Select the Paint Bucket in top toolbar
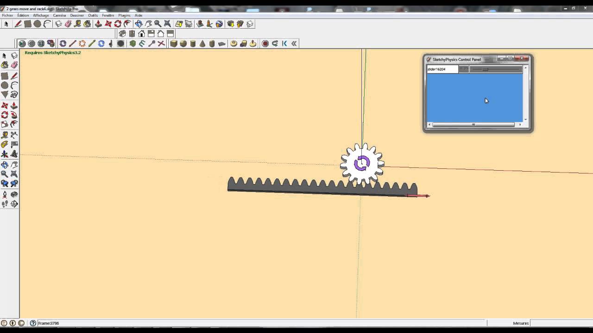This screenshot has height=333, width=593. pyautogui.click(x=88, y=24)
